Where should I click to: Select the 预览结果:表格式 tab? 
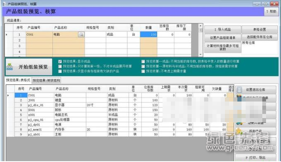18,80
